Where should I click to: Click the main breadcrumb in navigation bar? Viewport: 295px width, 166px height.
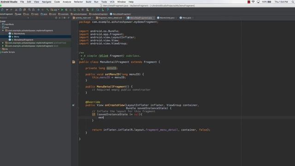coord(35,14)
